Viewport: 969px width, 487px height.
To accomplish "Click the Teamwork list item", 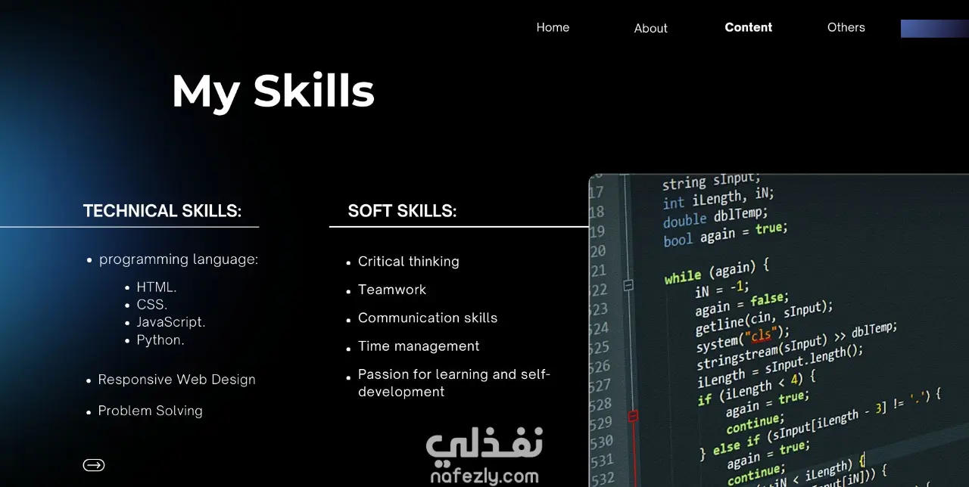I will 392,290.
